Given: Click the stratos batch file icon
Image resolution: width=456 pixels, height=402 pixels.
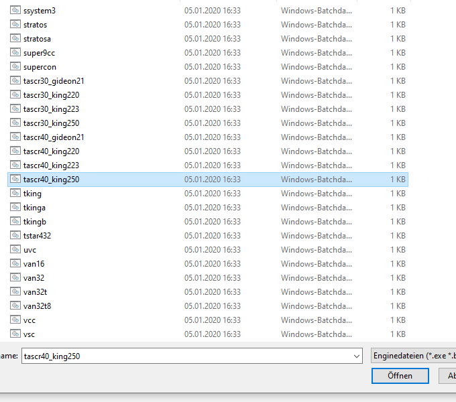Looking at the screenshot, I should coord(15,24).
